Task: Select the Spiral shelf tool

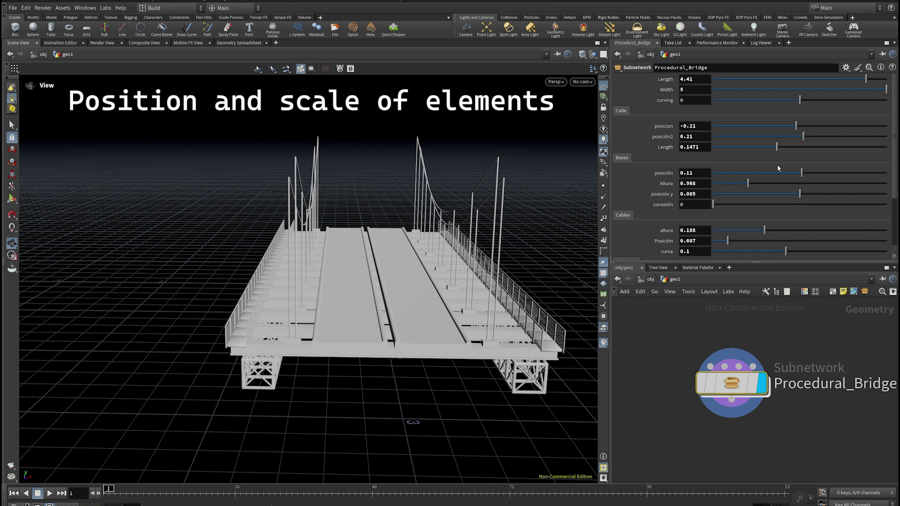Action: click(352, 29)
